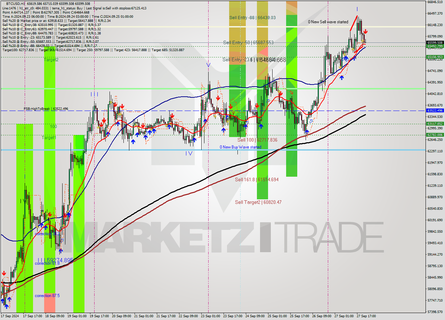Click the 'correction 87.5' label
Screen dimensions: 445x320
pos(47,296)
